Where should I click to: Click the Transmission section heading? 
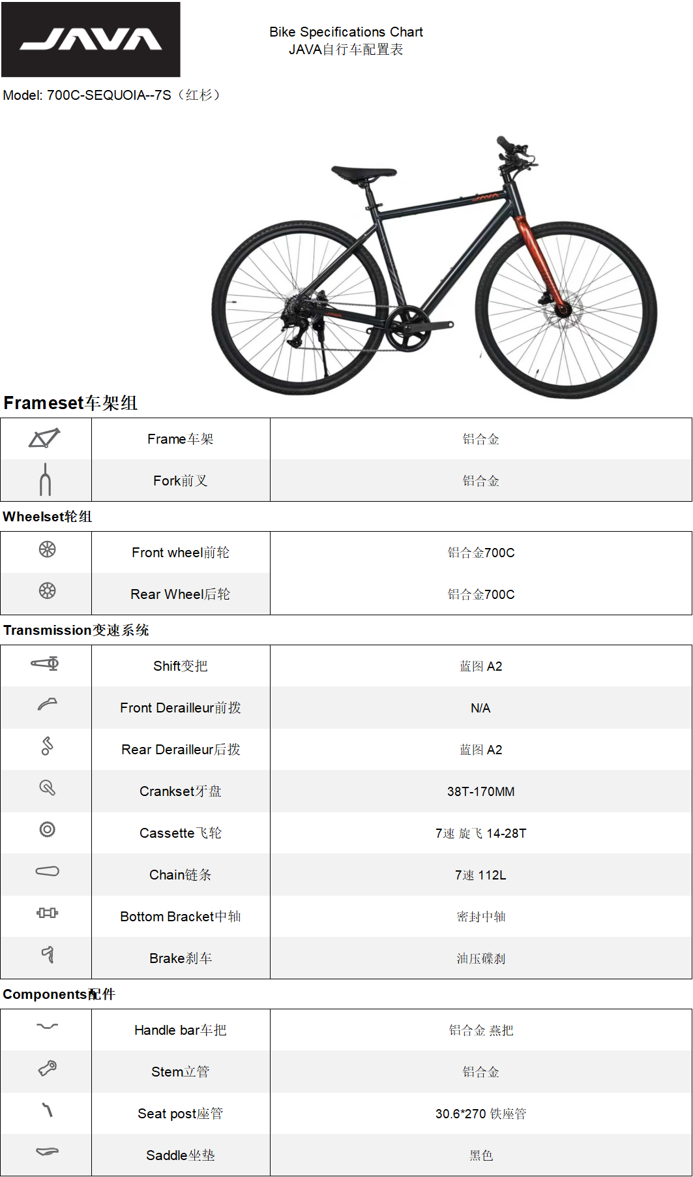[x=76, y=630]
